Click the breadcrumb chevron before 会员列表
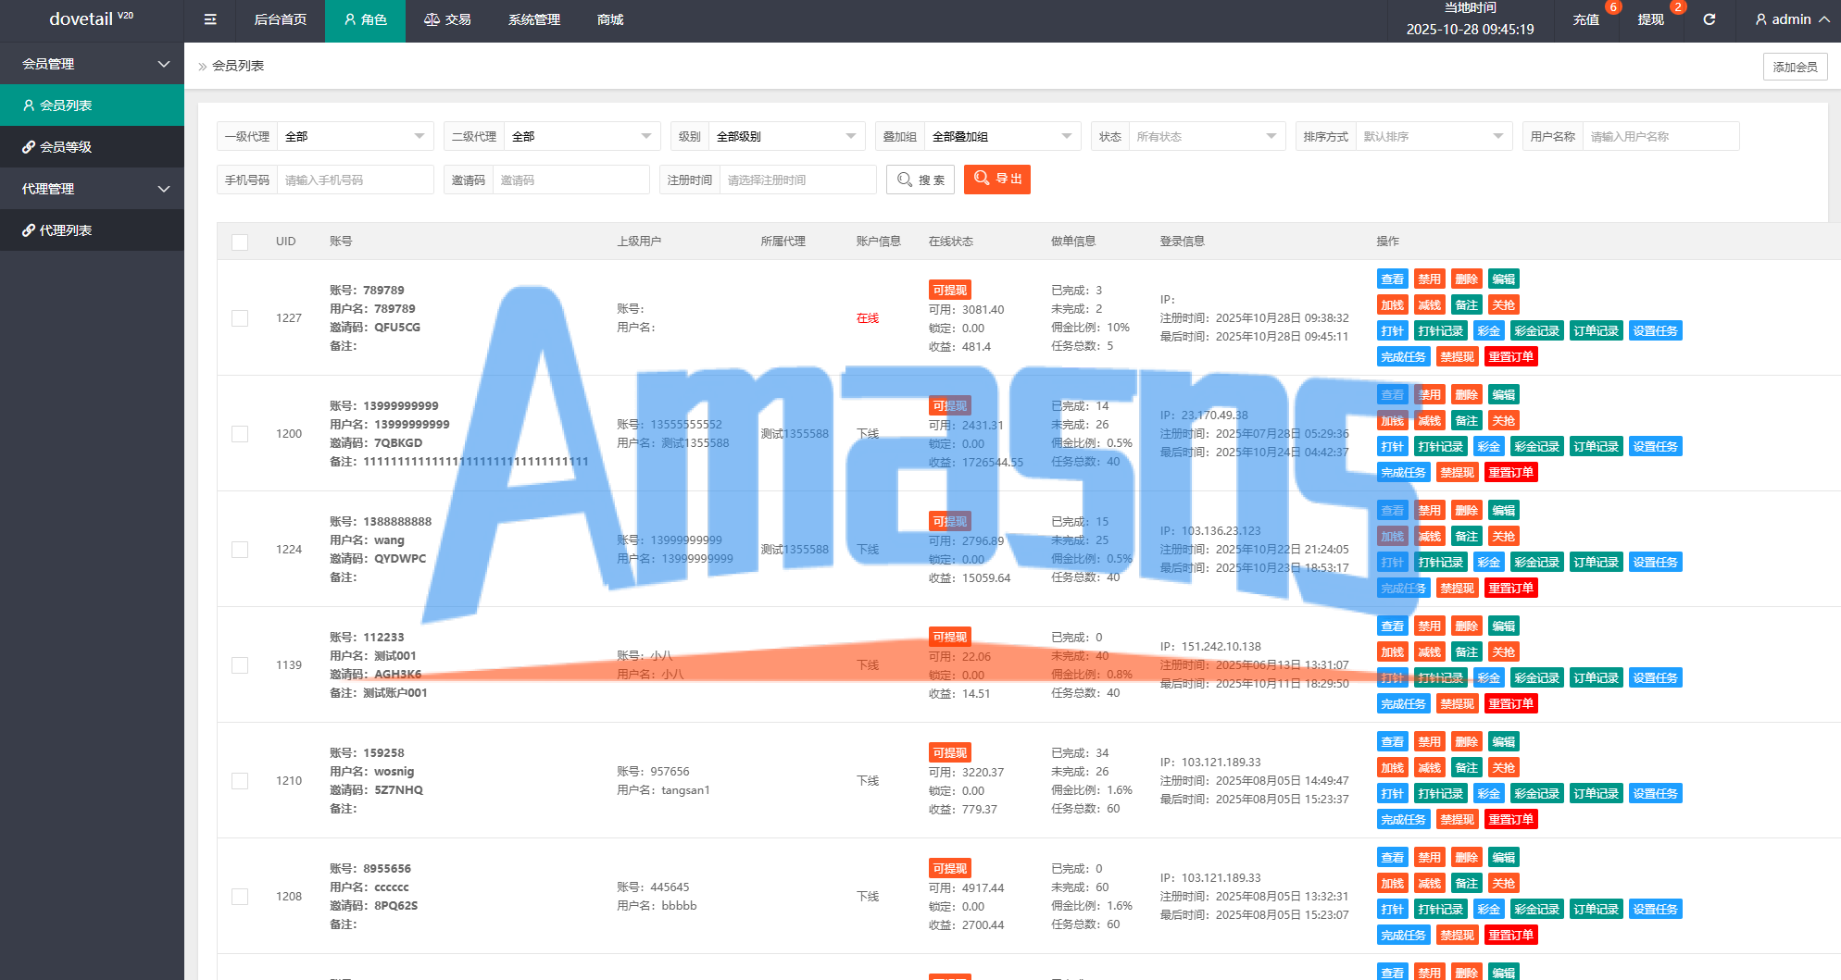Screen dimensions: 1841x980 click(x=203, y=67)
